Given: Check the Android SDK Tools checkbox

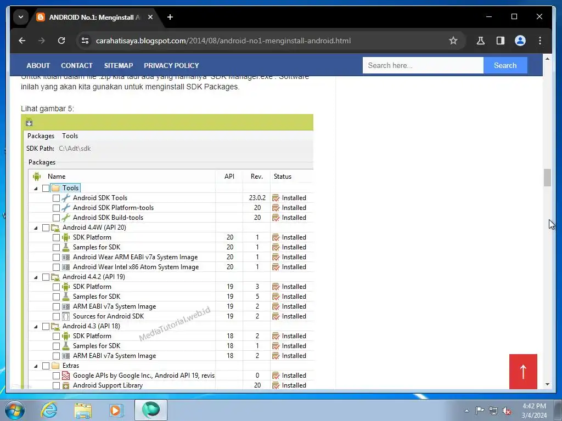Looking at the screenshot, I should (x=56, y=198).
